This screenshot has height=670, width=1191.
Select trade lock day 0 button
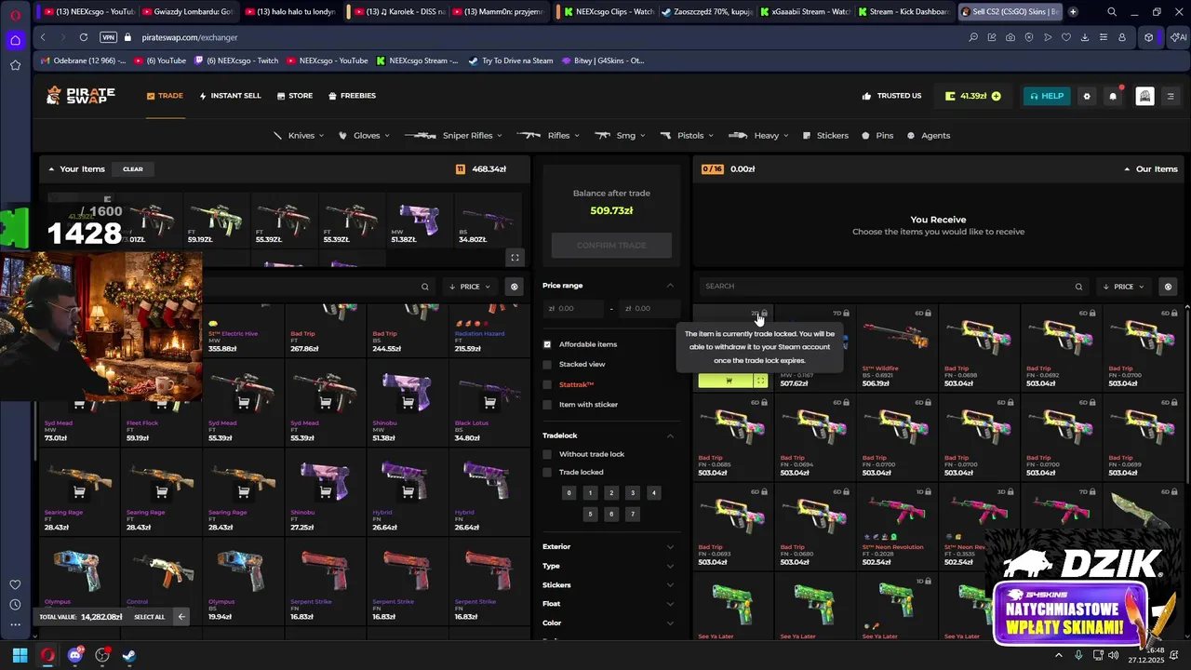click(x=569, y=493)
